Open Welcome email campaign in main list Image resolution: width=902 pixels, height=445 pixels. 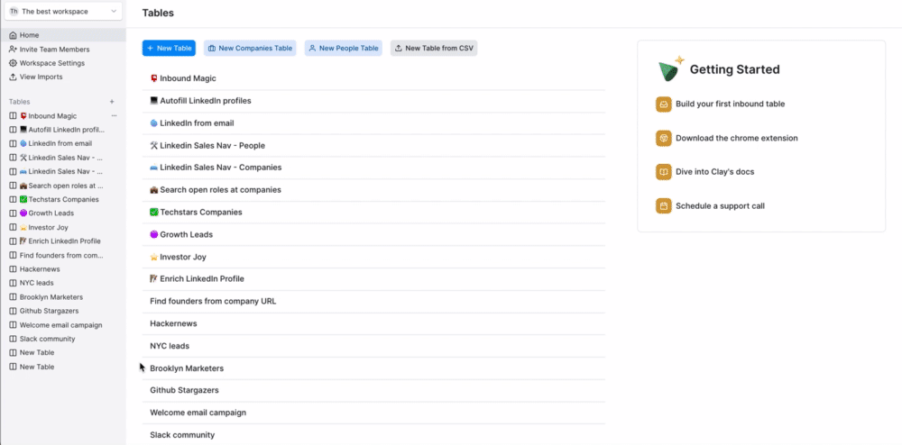click(x=374, y=413)
